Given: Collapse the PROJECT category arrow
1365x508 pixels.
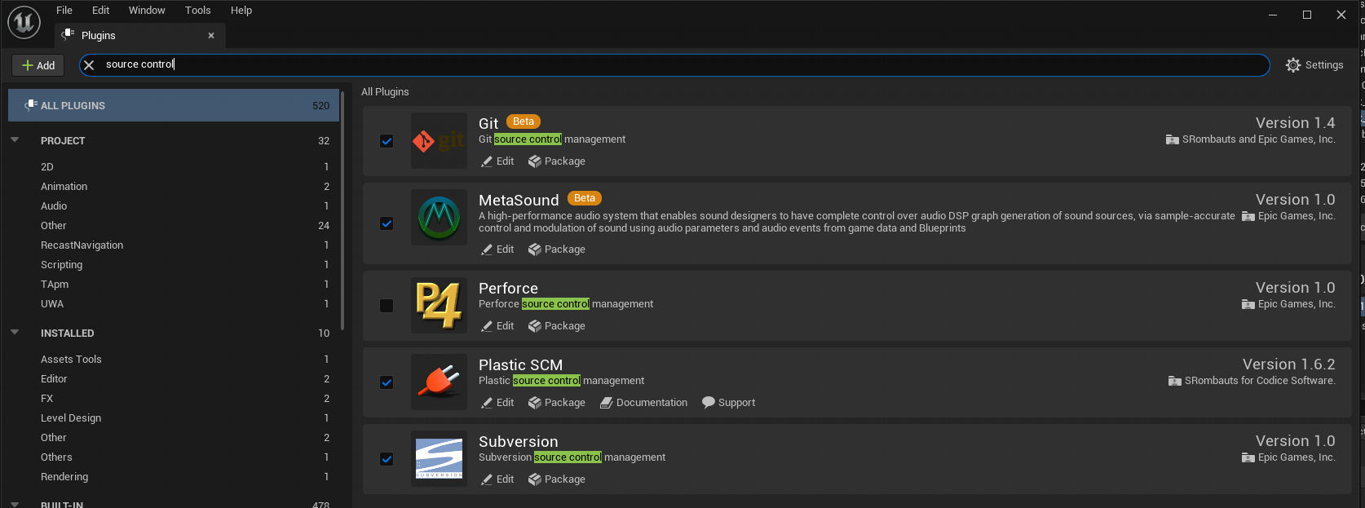Looking at the screenshot, I should [15, 139].
